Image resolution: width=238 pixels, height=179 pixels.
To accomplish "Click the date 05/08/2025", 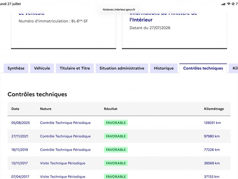I will [x=21, y=123].
